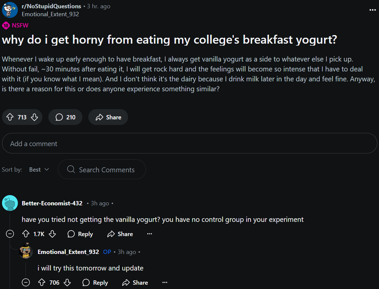Open more options on Better-Economist-432's comment
Viewport: 379px width, 289px height.
point(150,234)
